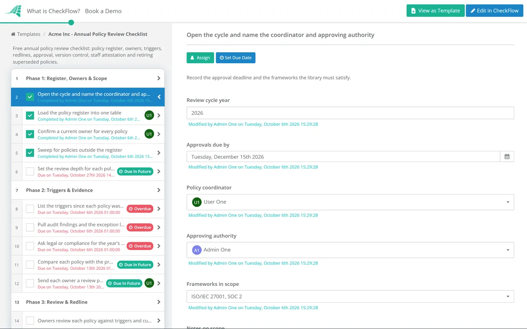This screenshot has height=329, width=527.
Task: Click the Overdue badge on Pull audit findings row
Action: [x=140, y=227]
